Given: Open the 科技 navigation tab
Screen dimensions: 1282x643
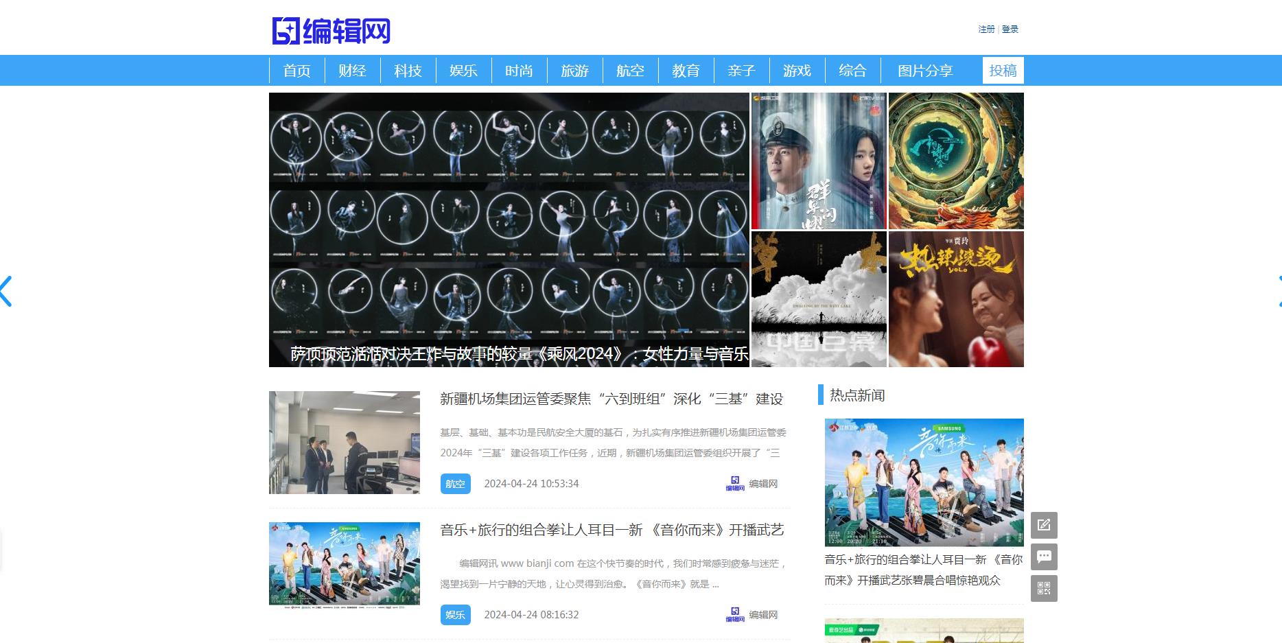Looking at the screenshot, I should (x=408, y=71).
